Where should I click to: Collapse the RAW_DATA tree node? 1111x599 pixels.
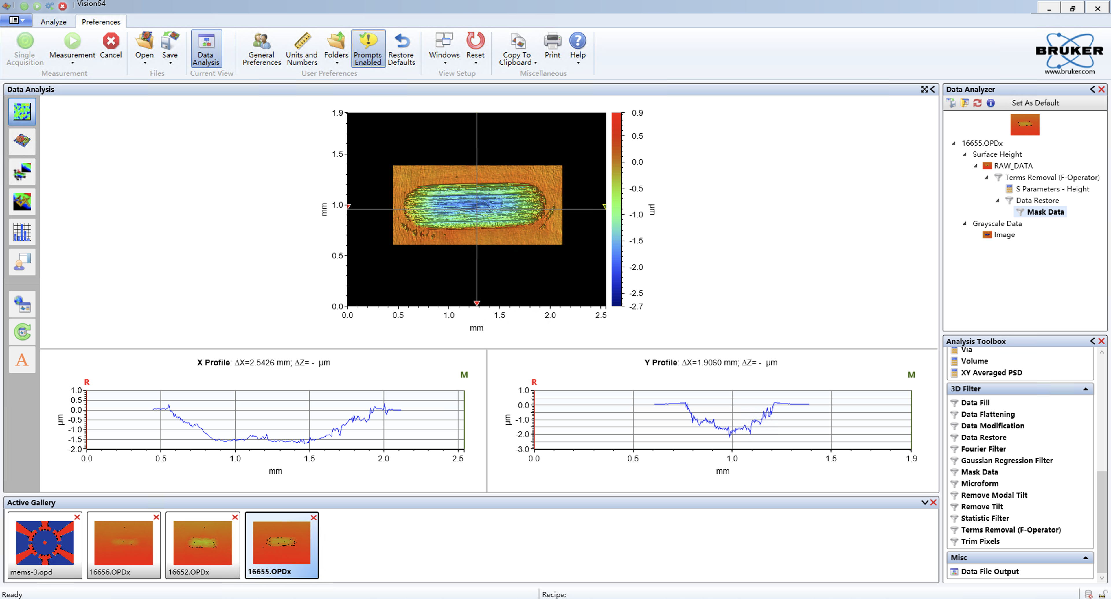(x=976, y=166)
